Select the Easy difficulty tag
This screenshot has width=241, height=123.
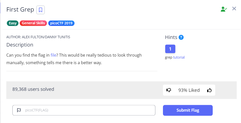point(13,23)
